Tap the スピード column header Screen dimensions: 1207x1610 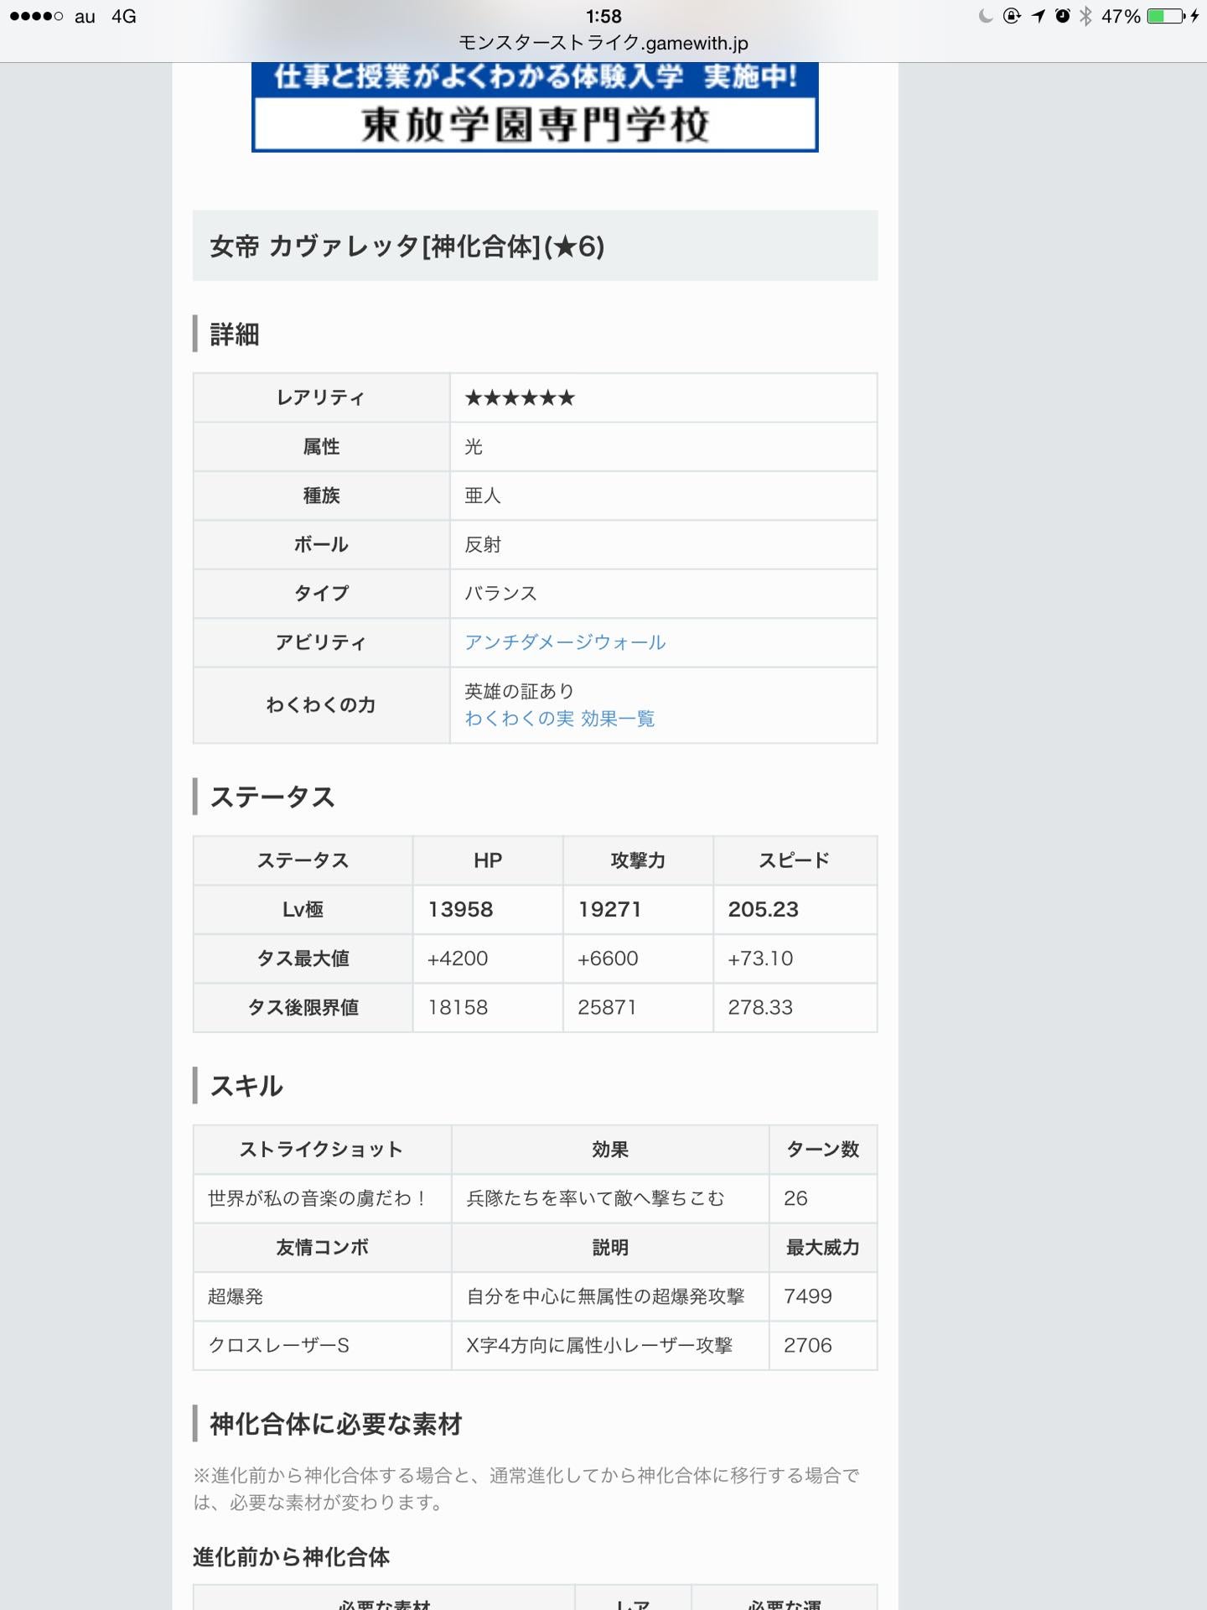pos(794,860)
